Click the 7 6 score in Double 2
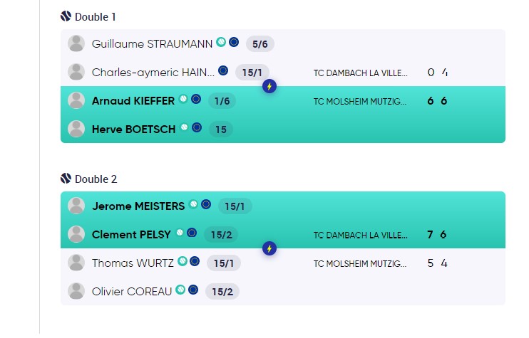The height and width of the screenshot is (338, 529). [437, 234]
